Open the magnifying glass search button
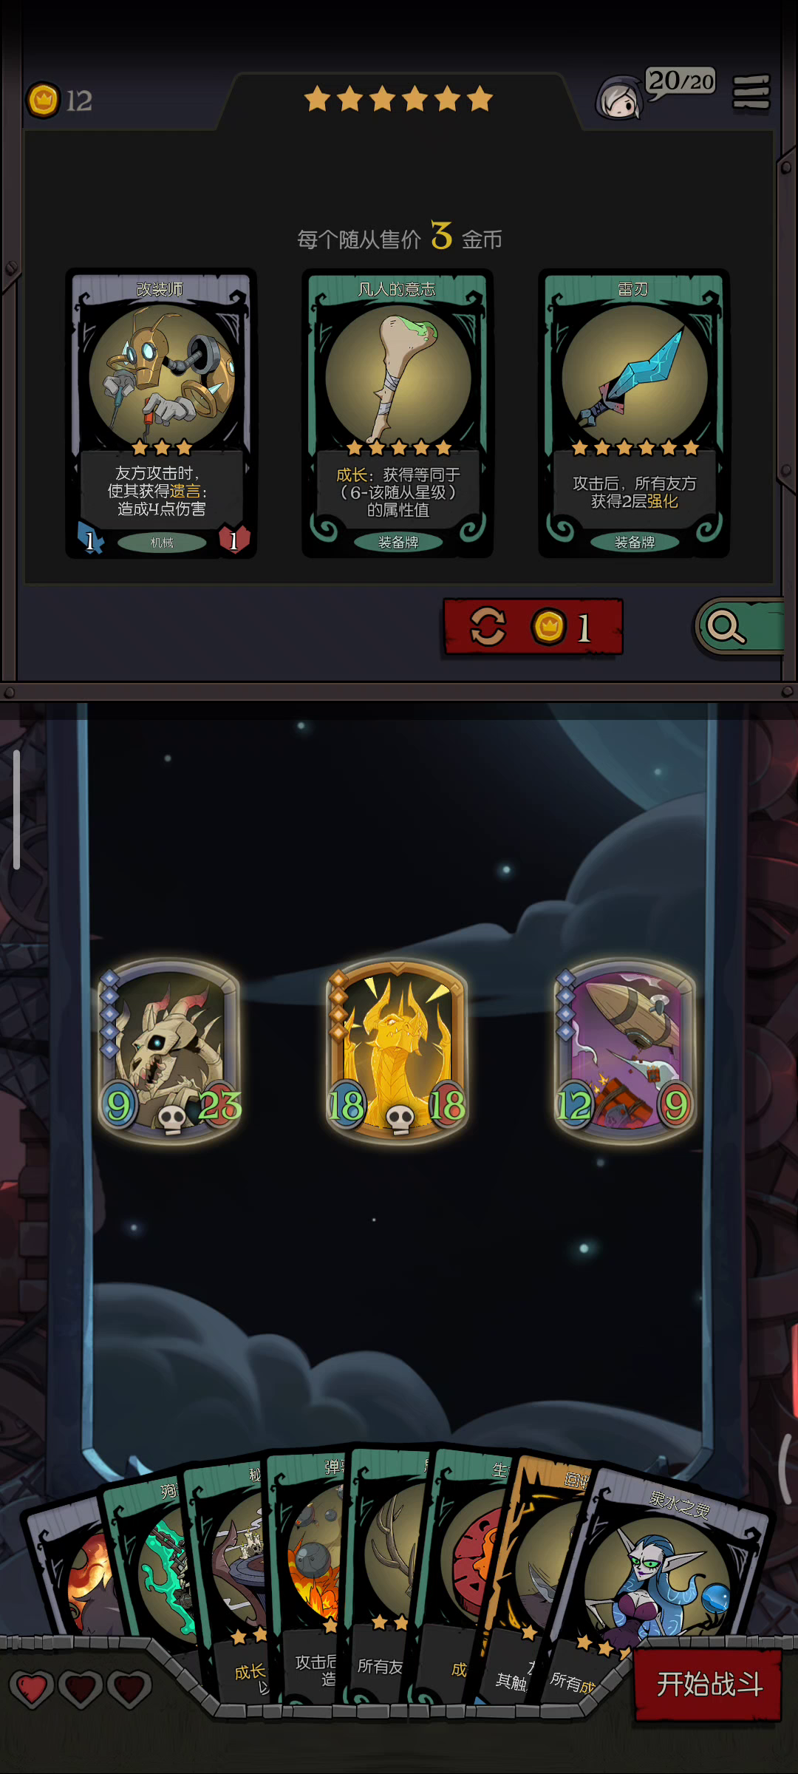This screenshot has width=798, height=1774. (x=739, y=627)
